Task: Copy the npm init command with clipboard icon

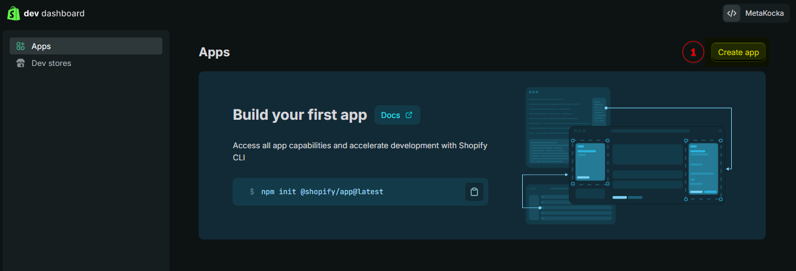Action: [x=474, y=192]
